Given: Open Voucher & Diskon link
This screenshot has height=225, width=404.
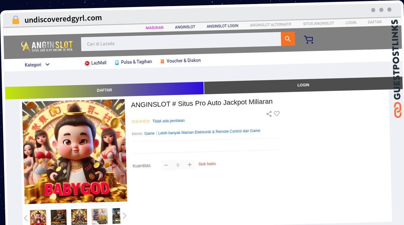Looking at the screenshot, I should click(180, 61).
